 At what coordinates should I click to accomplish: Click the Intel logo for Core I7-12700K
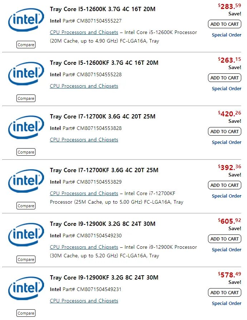click(26, 127)
